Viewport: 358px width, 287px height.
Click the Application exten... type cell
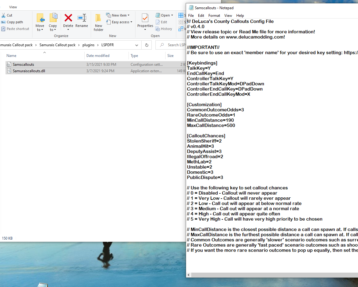pyautogui.click(x=146, y=71)
